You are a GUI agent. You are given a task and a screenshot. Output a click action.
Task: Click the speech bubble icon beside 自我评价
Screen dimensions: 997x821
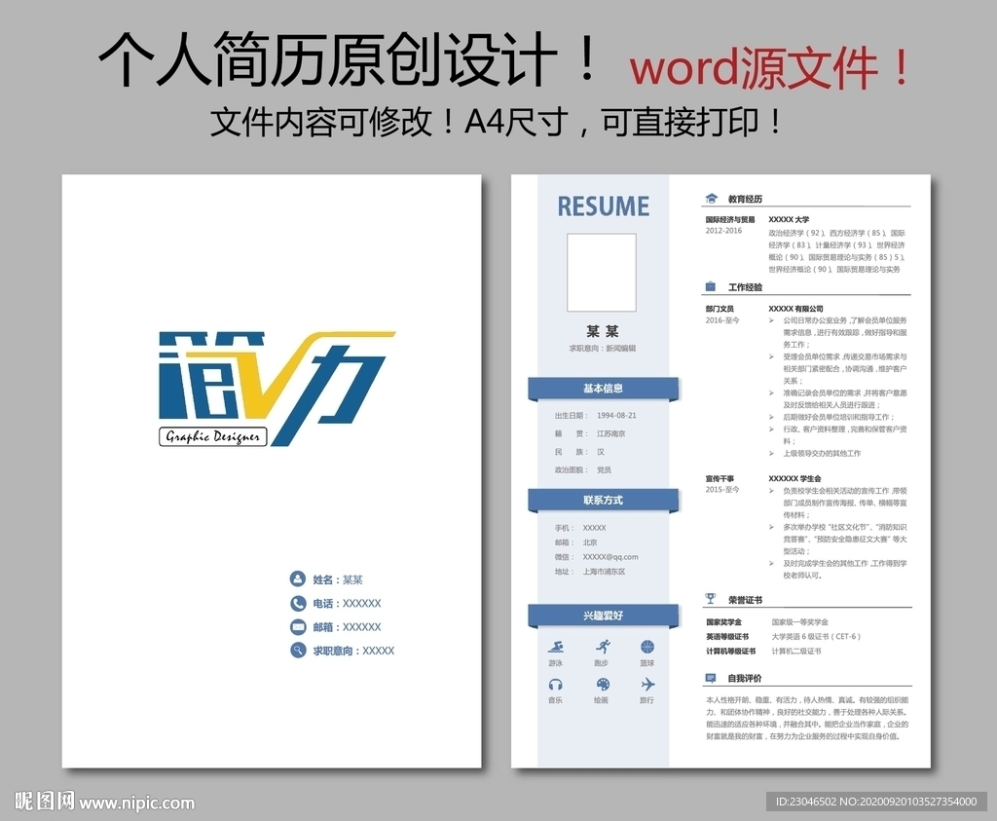711,678
